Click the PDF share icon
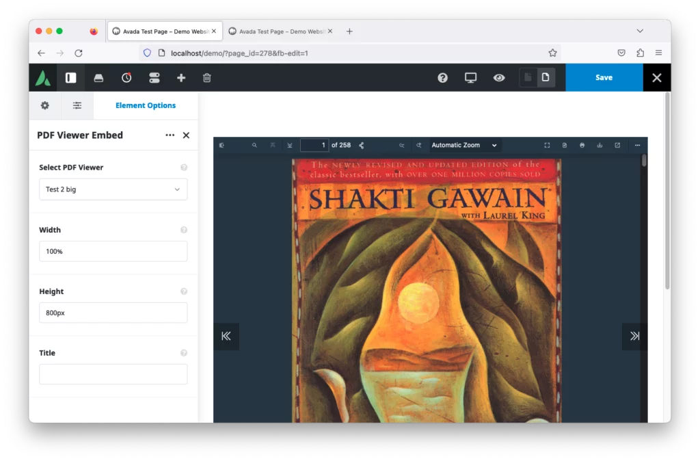 coord(362,145)
